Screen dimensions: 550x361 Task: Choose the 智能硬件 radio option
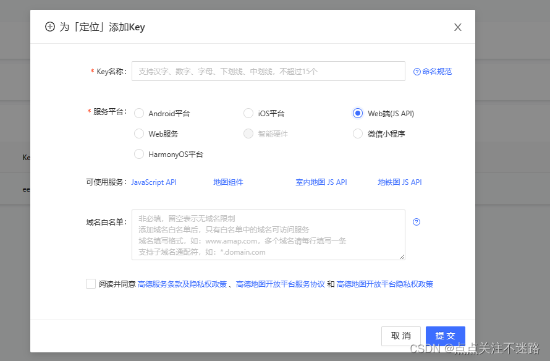[x=248, y=134]
